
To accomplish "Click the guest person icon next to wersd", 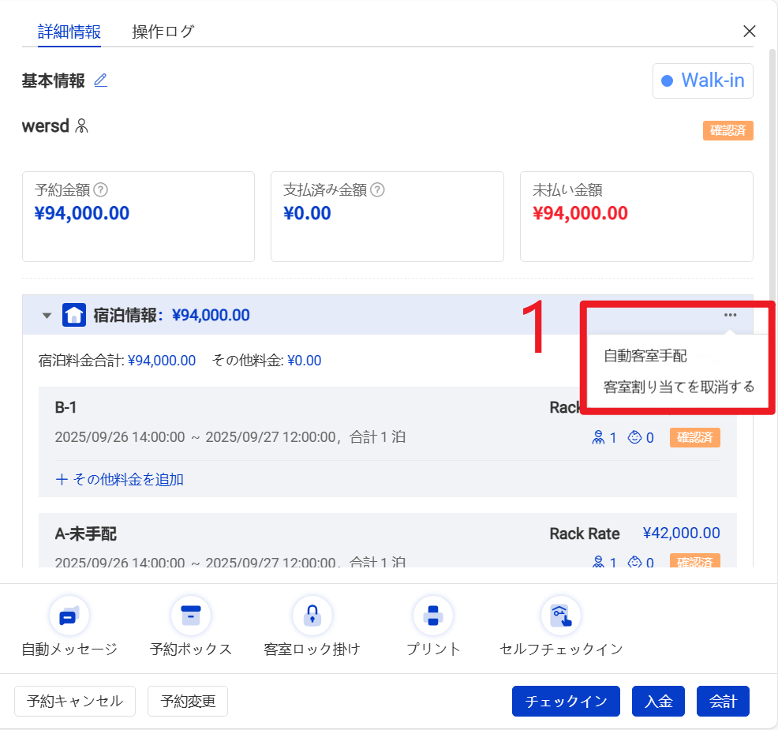I will point(81,126).
